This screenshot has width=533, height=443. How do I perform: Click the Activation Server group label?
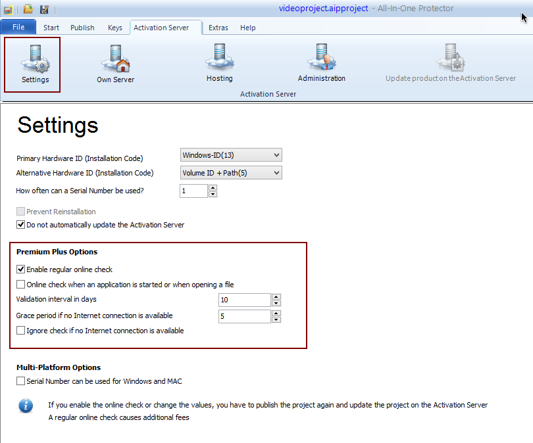point(268,94)
